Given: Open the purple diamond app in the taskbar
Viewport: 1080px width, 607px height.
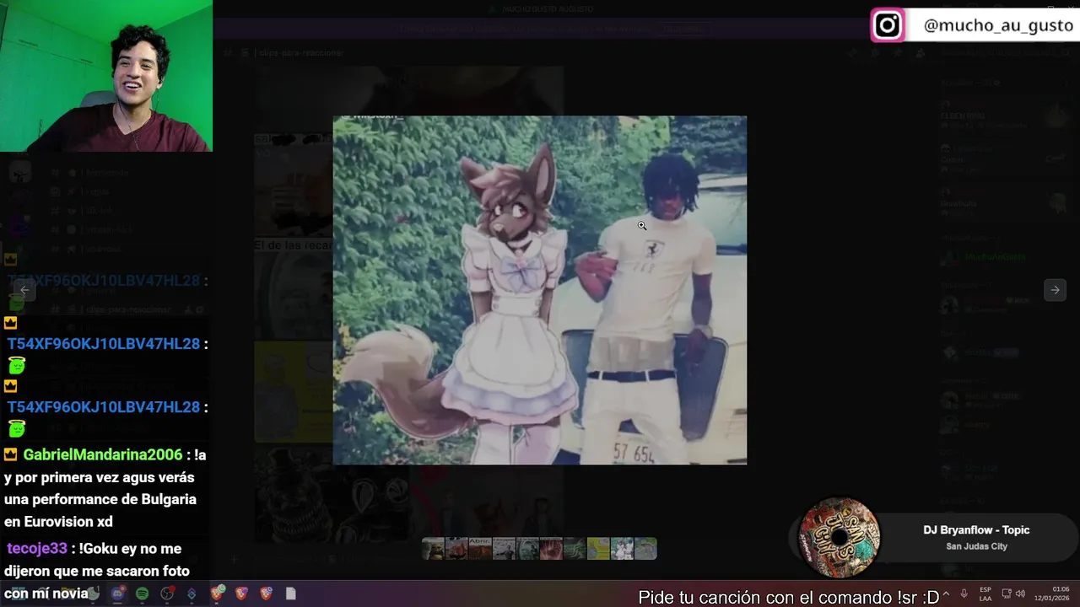Looking at the screenshot, I should click(x=192, y=594).
